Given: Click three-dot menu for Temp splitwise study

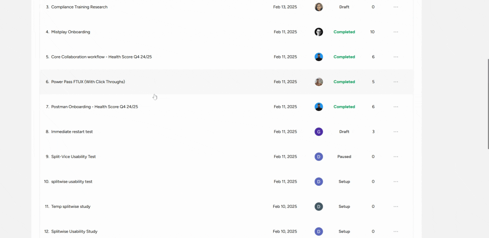Looking at the screenshot, I should tap(396, 206).
